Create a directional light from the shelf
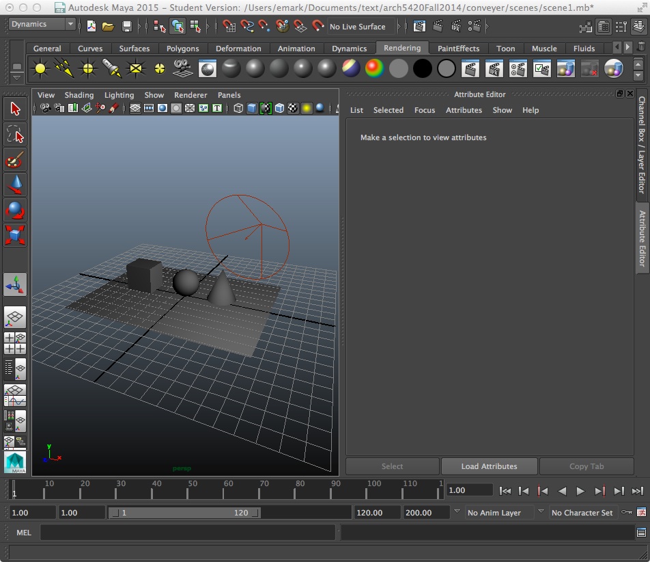The width and height of the screenshot is (650, 562). pyautogui.click(x=64, y=68)
